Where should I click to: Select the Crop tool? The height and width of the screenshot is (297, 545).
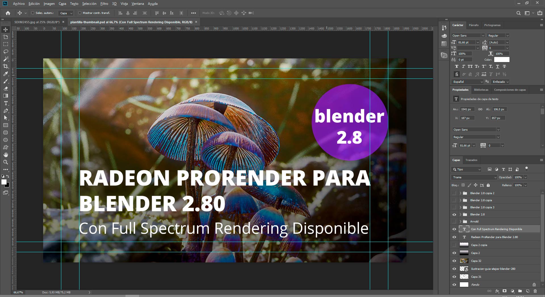click(6, 66)
